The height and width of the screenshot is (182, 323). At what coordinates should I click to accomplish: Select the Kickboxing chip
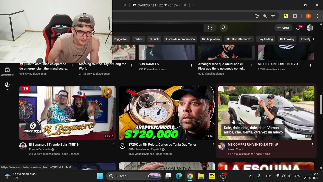(287, 39)
